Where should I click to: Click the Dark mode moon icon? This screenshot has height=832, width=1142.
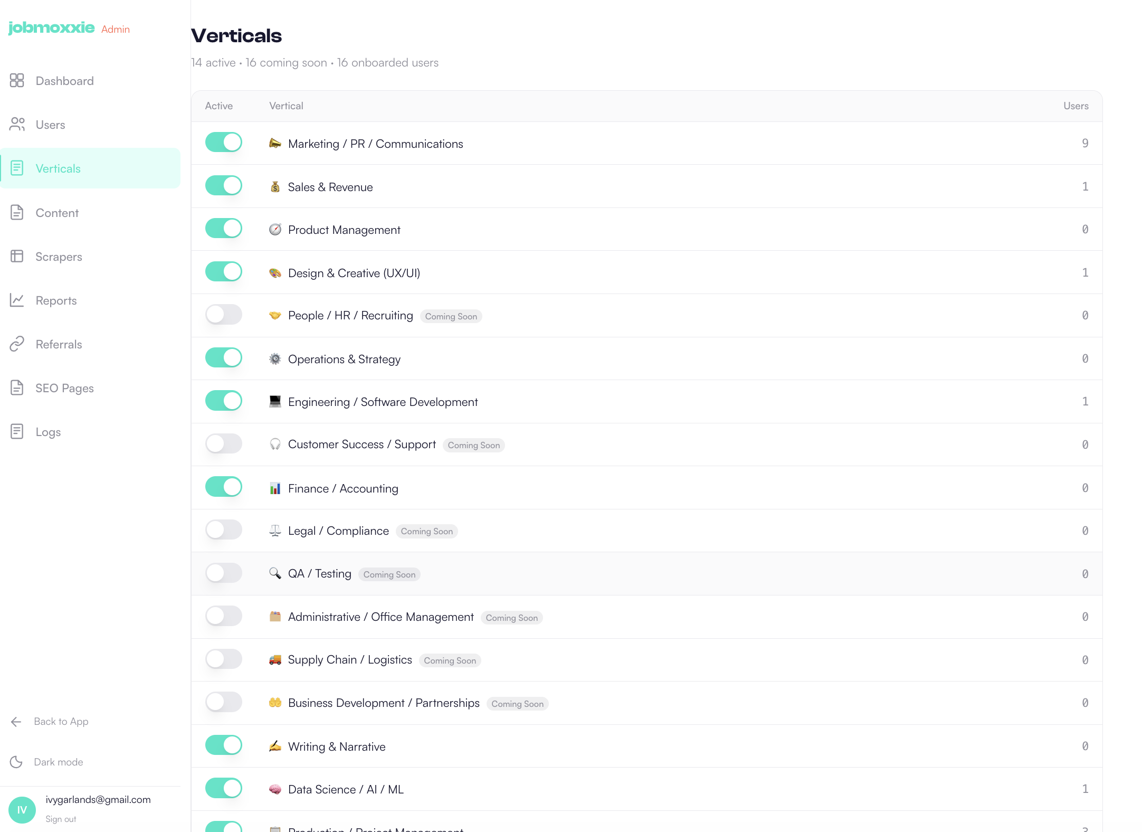16,762
